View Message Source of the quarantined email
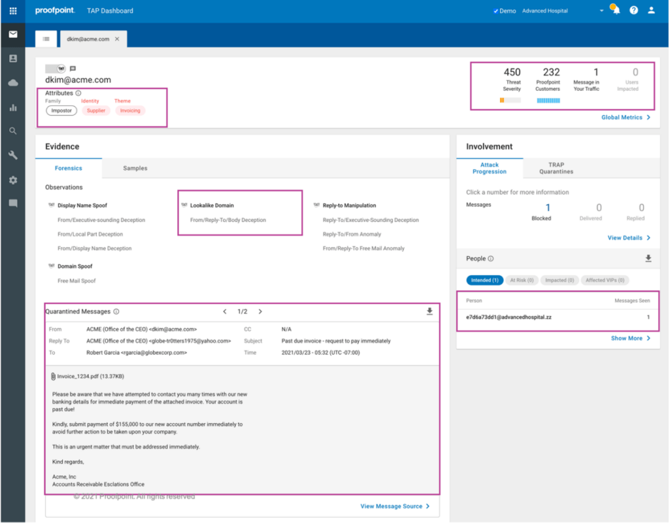This screenshot has height=523, width=670. 391,505
